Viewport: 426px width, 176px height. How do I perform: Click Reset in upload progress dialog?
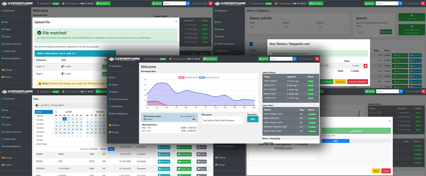click(x=376, y=171)
